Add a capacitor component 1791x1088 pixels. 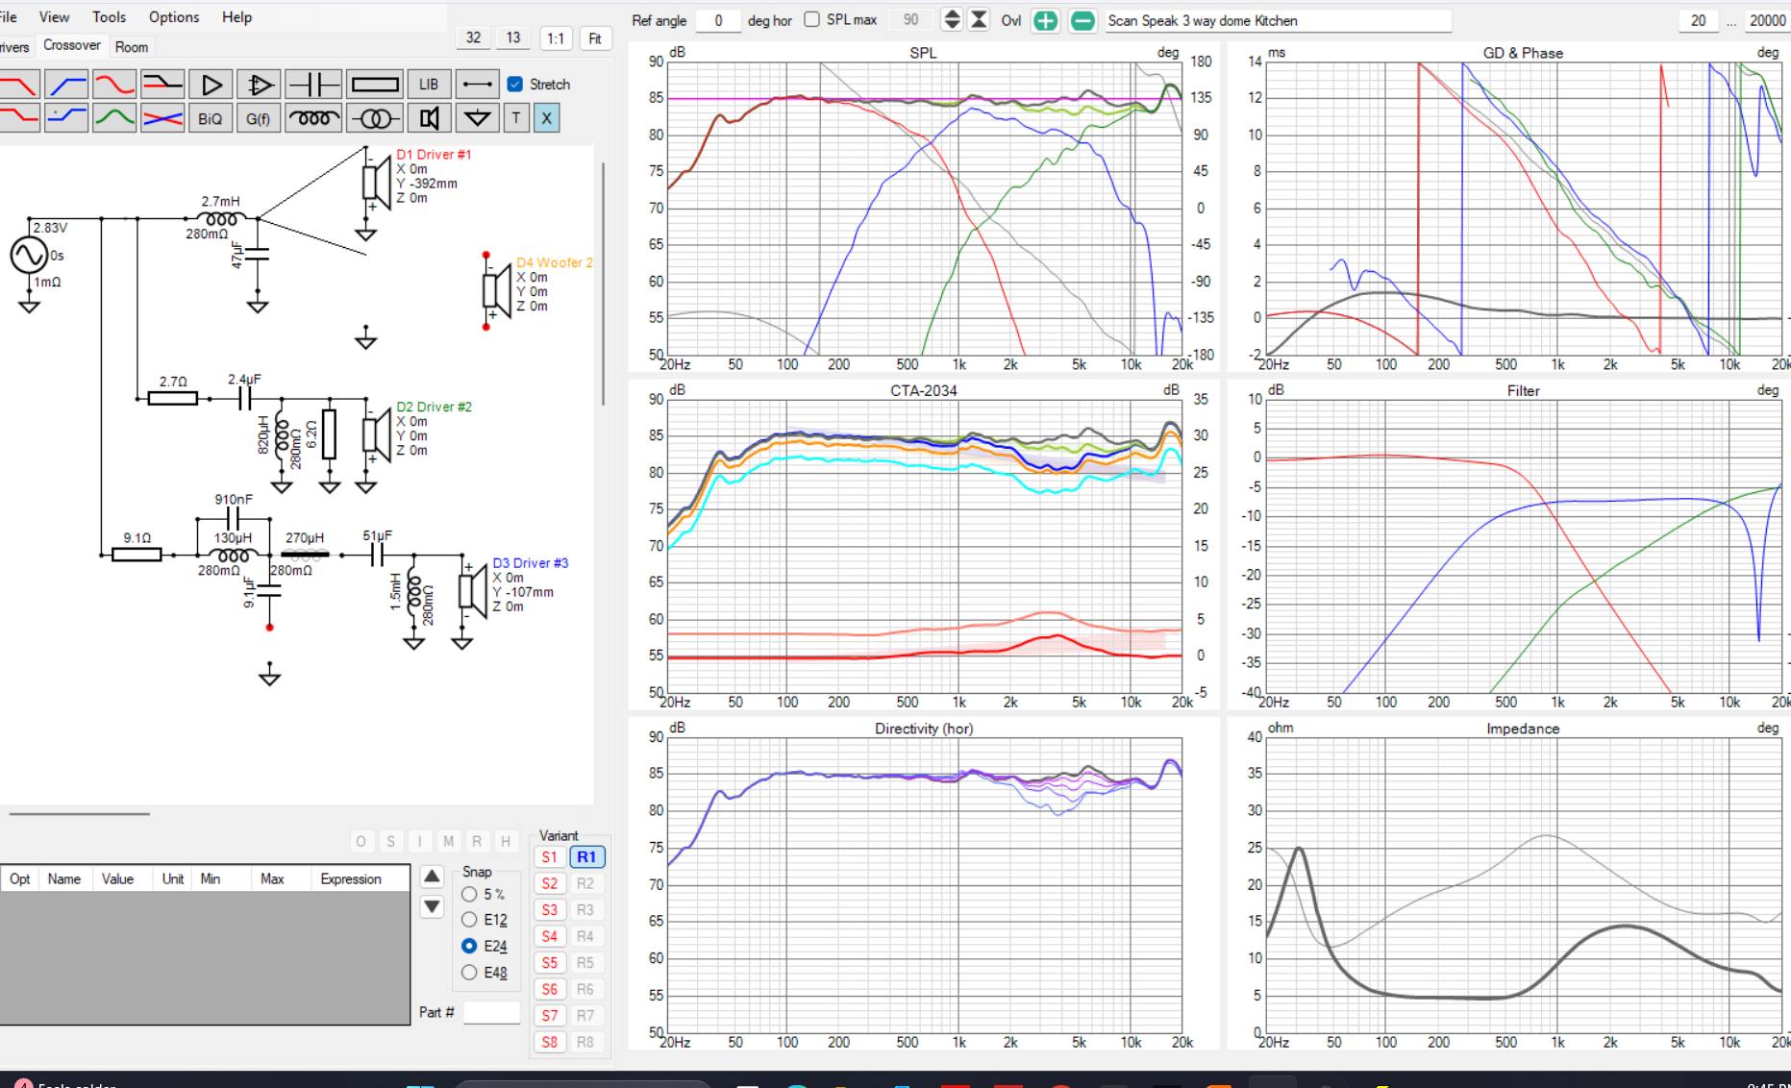click(x=313, y=85)
